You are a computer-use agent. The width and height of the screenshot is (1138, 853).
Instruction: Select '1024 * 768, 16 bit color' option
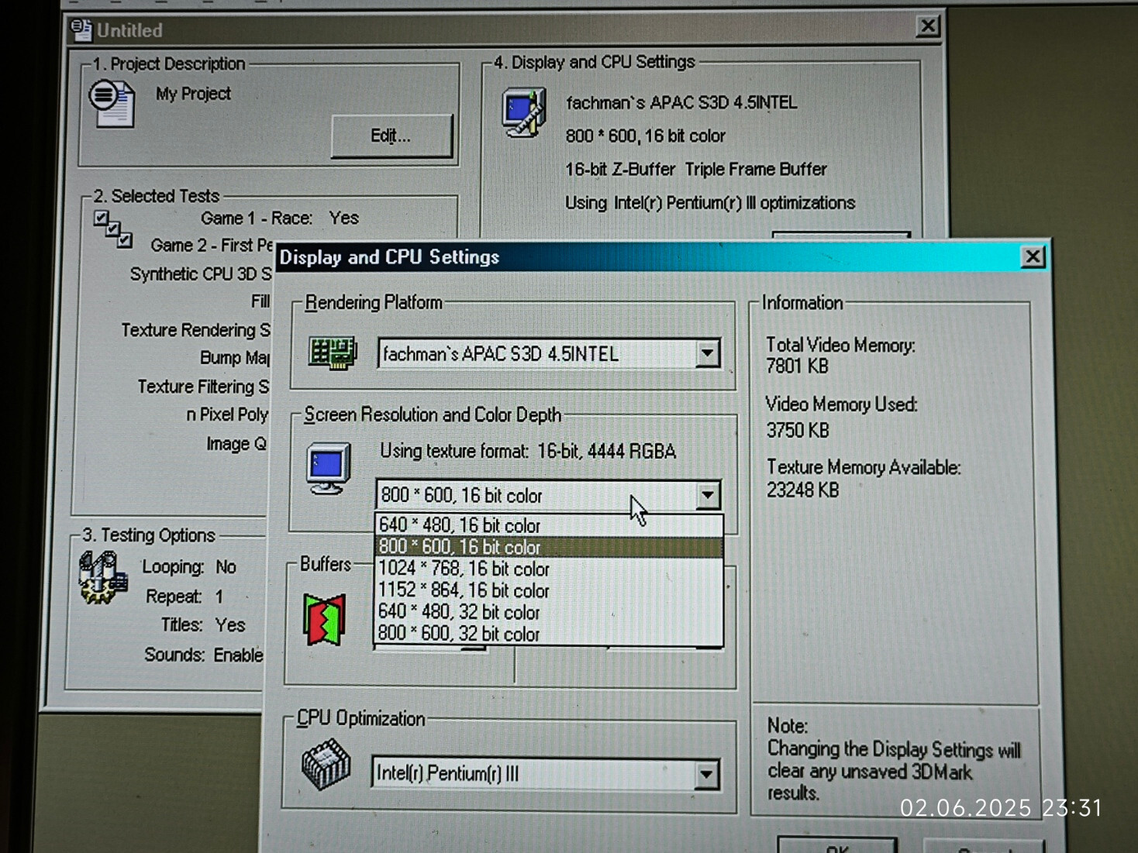coord(549,569)
